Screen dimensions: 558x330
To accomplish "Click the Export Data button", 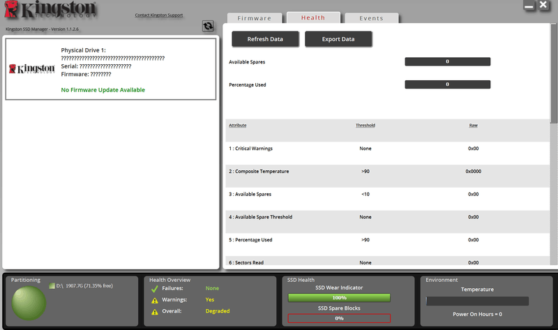I will point(338,39).
